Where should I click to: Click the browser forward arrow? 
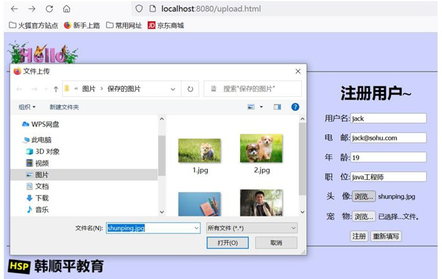tap(32, 9)
